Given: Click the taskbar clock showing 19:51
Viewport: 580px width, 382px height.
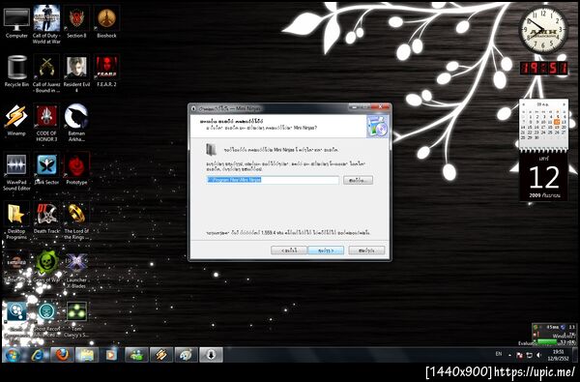Looking at the screenshot, I should pyautogui.click(x=559, y=355).
